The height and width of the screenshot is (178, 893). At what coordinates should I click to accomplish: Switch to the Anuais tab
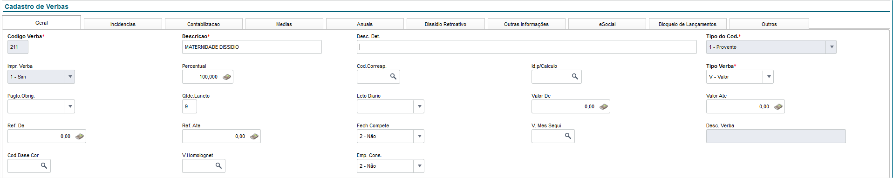click(365, 24)
